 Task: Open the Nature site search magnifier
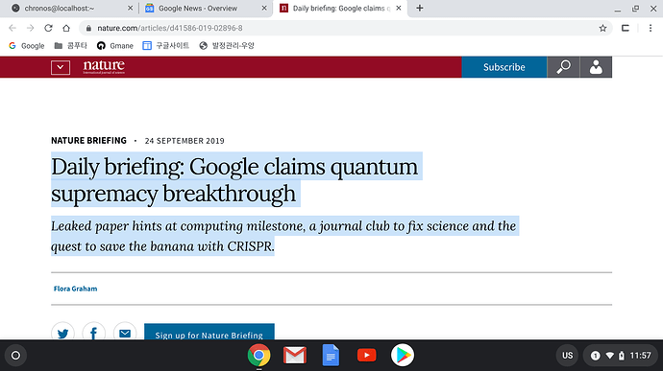click(x=563, y=67)
